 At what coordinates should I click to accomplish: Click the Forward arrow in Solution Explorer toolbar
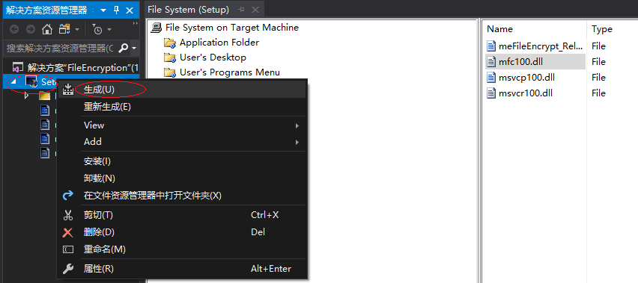(x=30, y=29)
